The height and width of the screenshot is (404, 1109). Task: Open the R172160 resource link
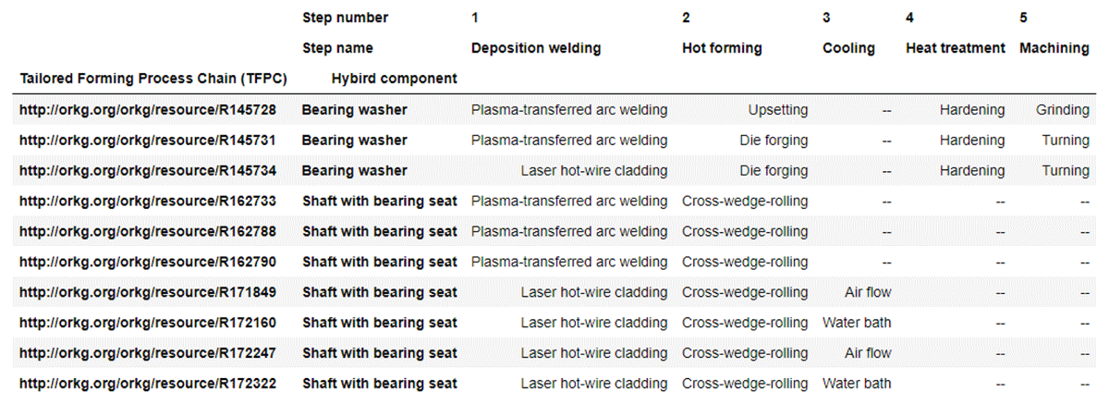pyautogui.click(x=148, y=324)
